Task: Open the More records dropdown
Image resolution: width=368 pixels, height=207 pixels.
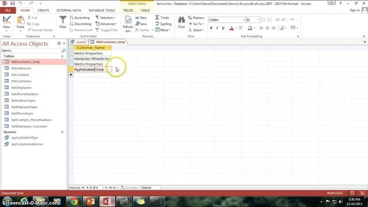Action: coord(163,30)
